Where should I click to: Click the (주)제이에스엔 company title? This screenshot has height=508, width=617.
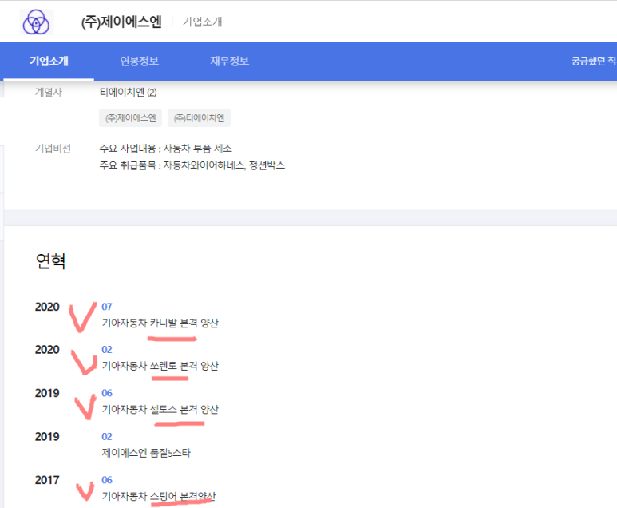click(121, 22)
